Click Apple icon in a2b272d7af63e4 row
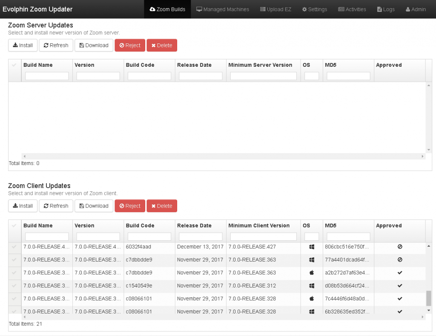The image size is (436, 336). pyautogui.click(x=312, y=273)
